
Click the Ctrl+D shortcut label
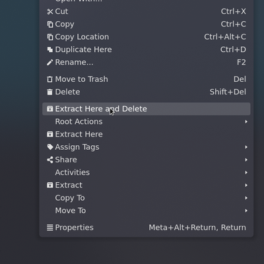coord(233,49)
